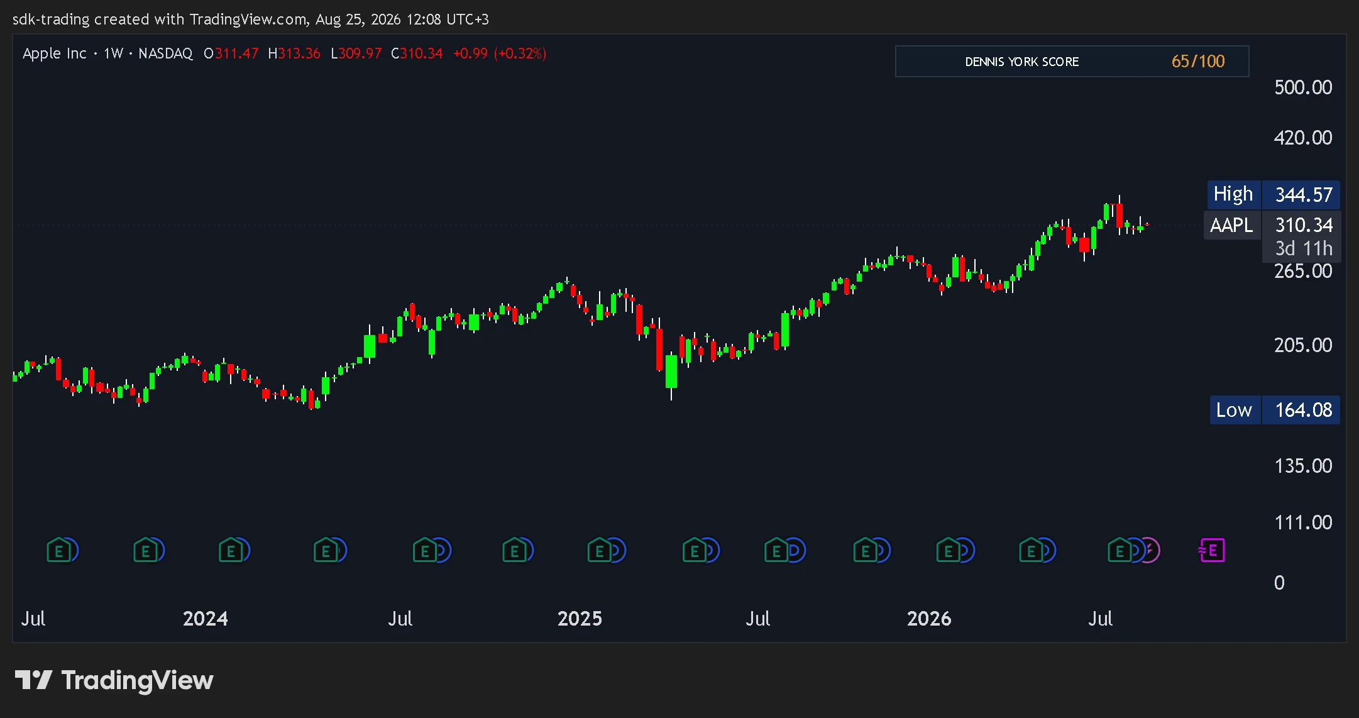The image size is (1359, 718).
Task: Click the 2026 year label on time axis
Action: click(x=928, y=619)
